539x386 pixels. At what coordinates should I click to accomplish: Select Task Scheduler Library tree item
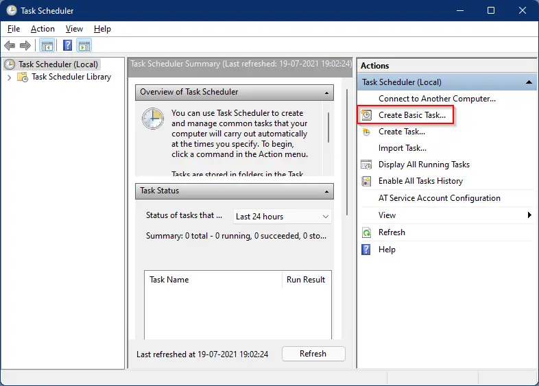pos(71,77)
